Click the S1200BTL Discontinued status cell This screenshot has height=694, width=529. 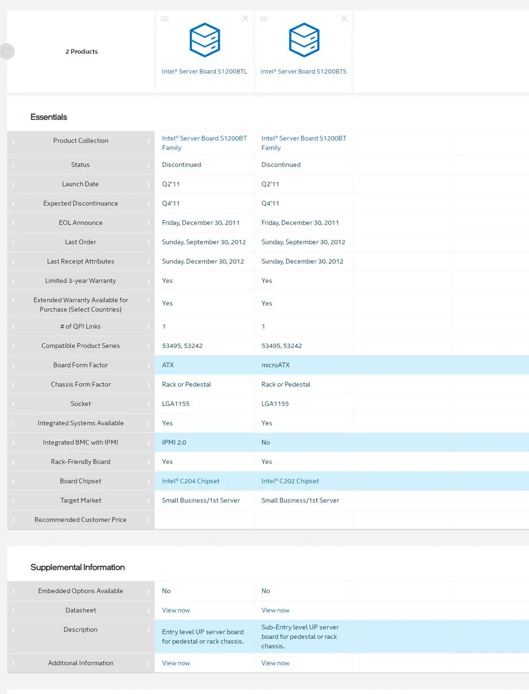point(181,165)
